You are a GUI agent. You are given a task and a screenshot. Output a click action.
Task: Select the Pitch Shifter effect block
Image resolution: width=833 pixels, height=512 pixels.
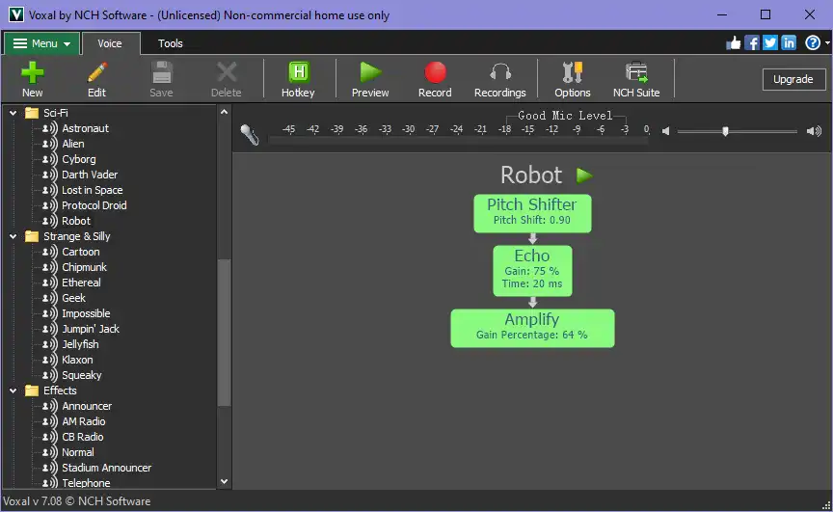click(532, 213)
